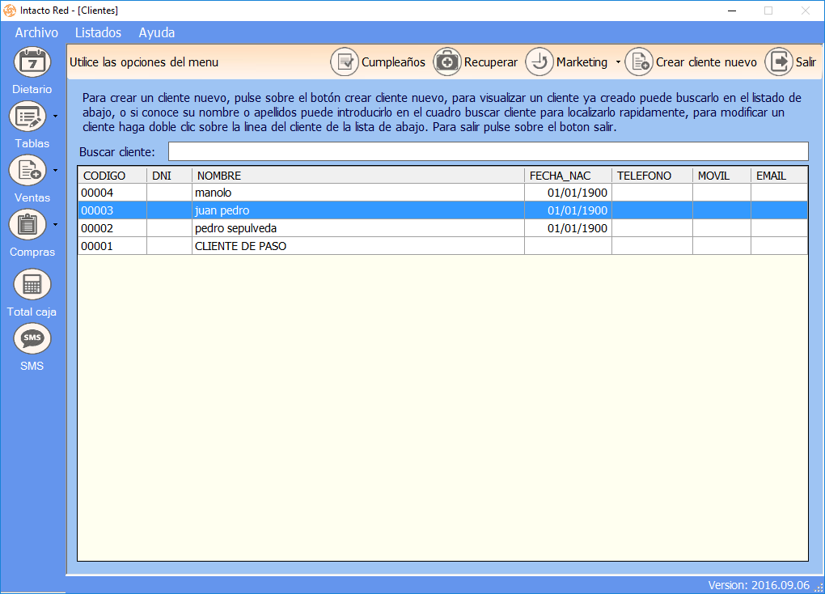Viewport: 825px width, 594px height.
Task: Click birth date of pedro sepulveda
Action: (568, 228)
